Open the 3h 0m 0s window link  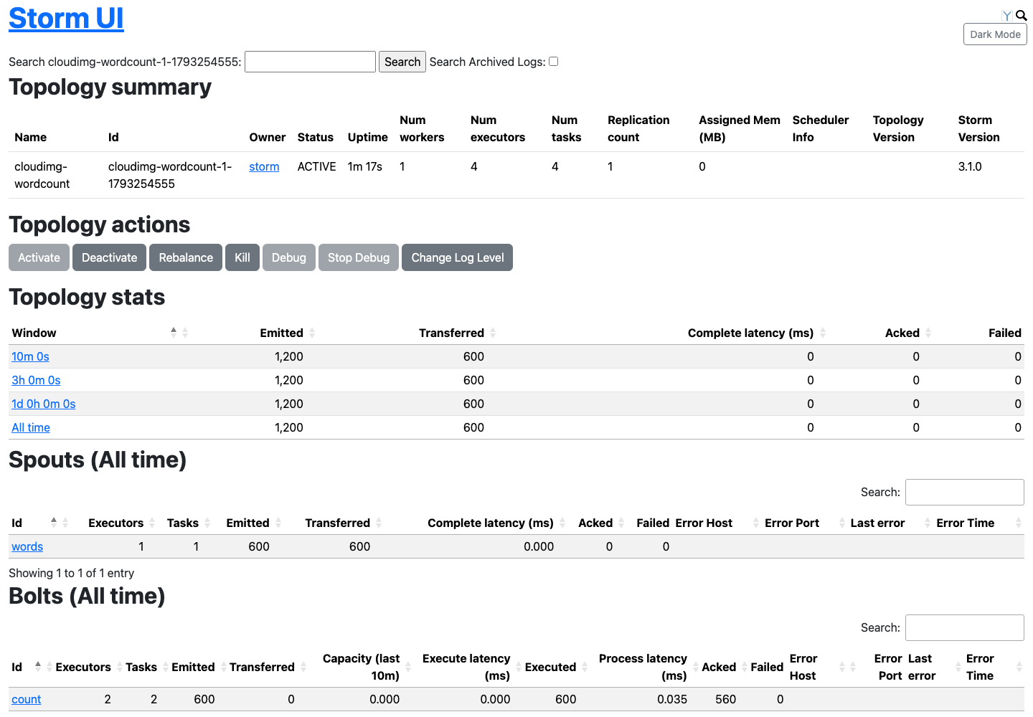pyautogui.click(x=36, y=380)
